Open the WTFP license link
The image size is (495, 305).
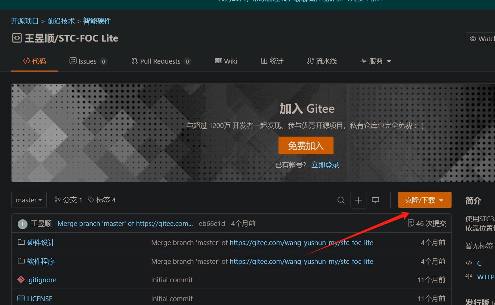[486, 277]
